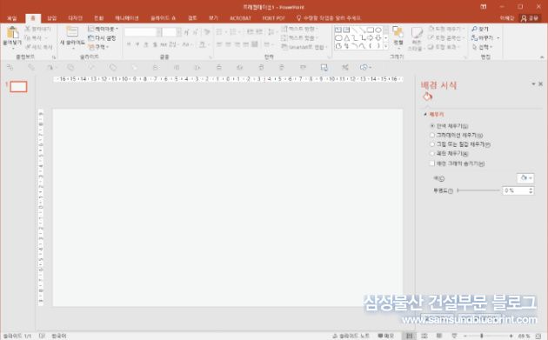Switch to Slide Sorter view icon
Image resolution: width=548 pixels, height=340 pixels.
[x=424, y=336]
